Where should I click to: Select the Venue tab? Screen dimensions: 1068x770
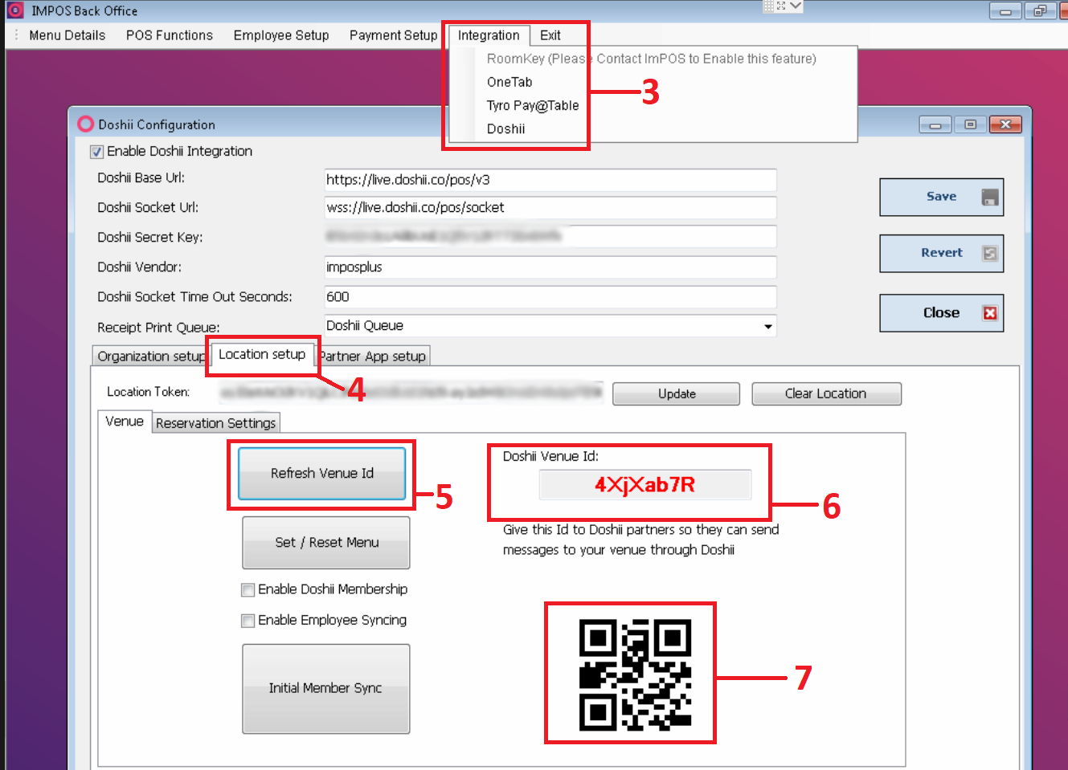pyautogui.click(x=125, y=422)
